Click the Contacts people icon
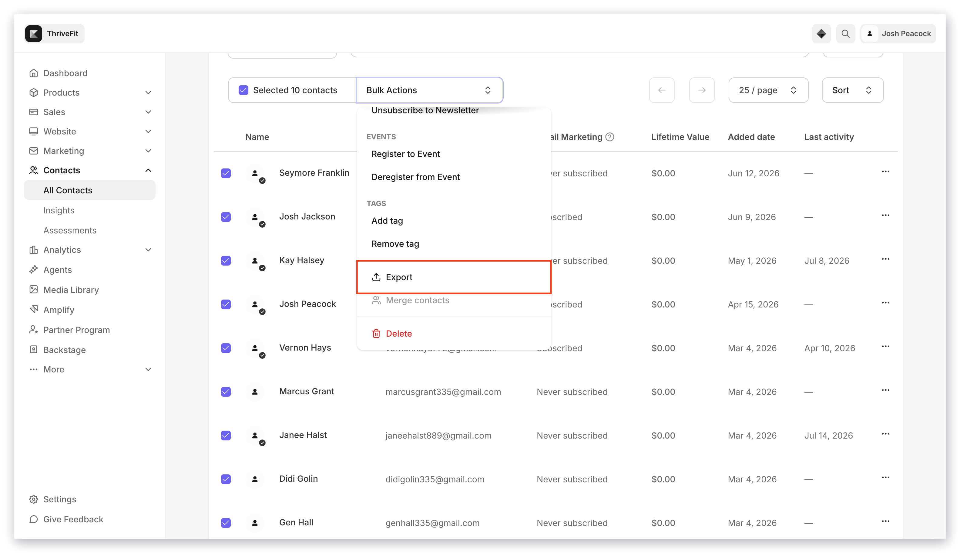This screenshot has height=553, width=960. click(34, 170)
